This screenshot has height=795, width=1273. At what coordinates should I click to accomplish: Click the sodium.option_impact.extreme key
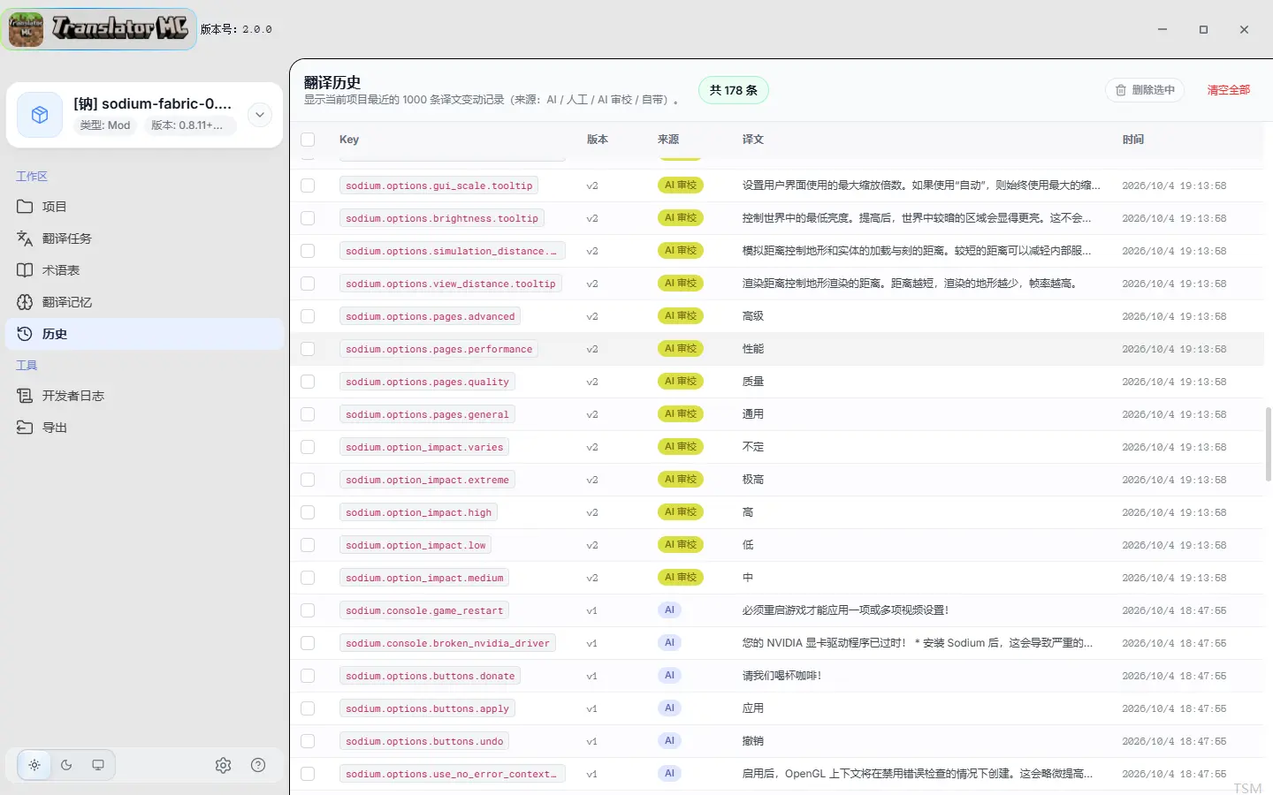pos(427,480)
